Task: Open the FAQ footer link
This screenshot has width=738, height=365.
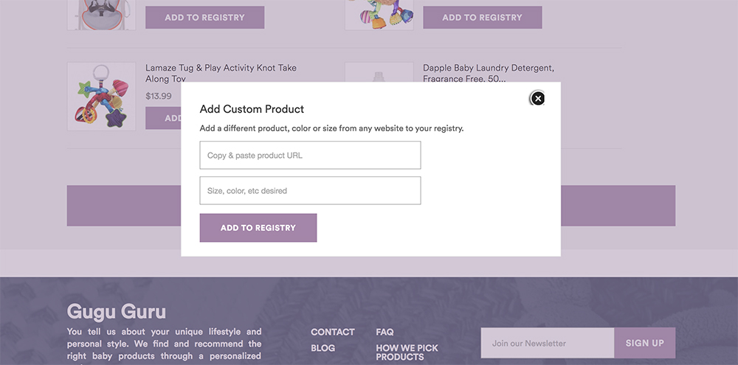Action: tap(384, 332)
